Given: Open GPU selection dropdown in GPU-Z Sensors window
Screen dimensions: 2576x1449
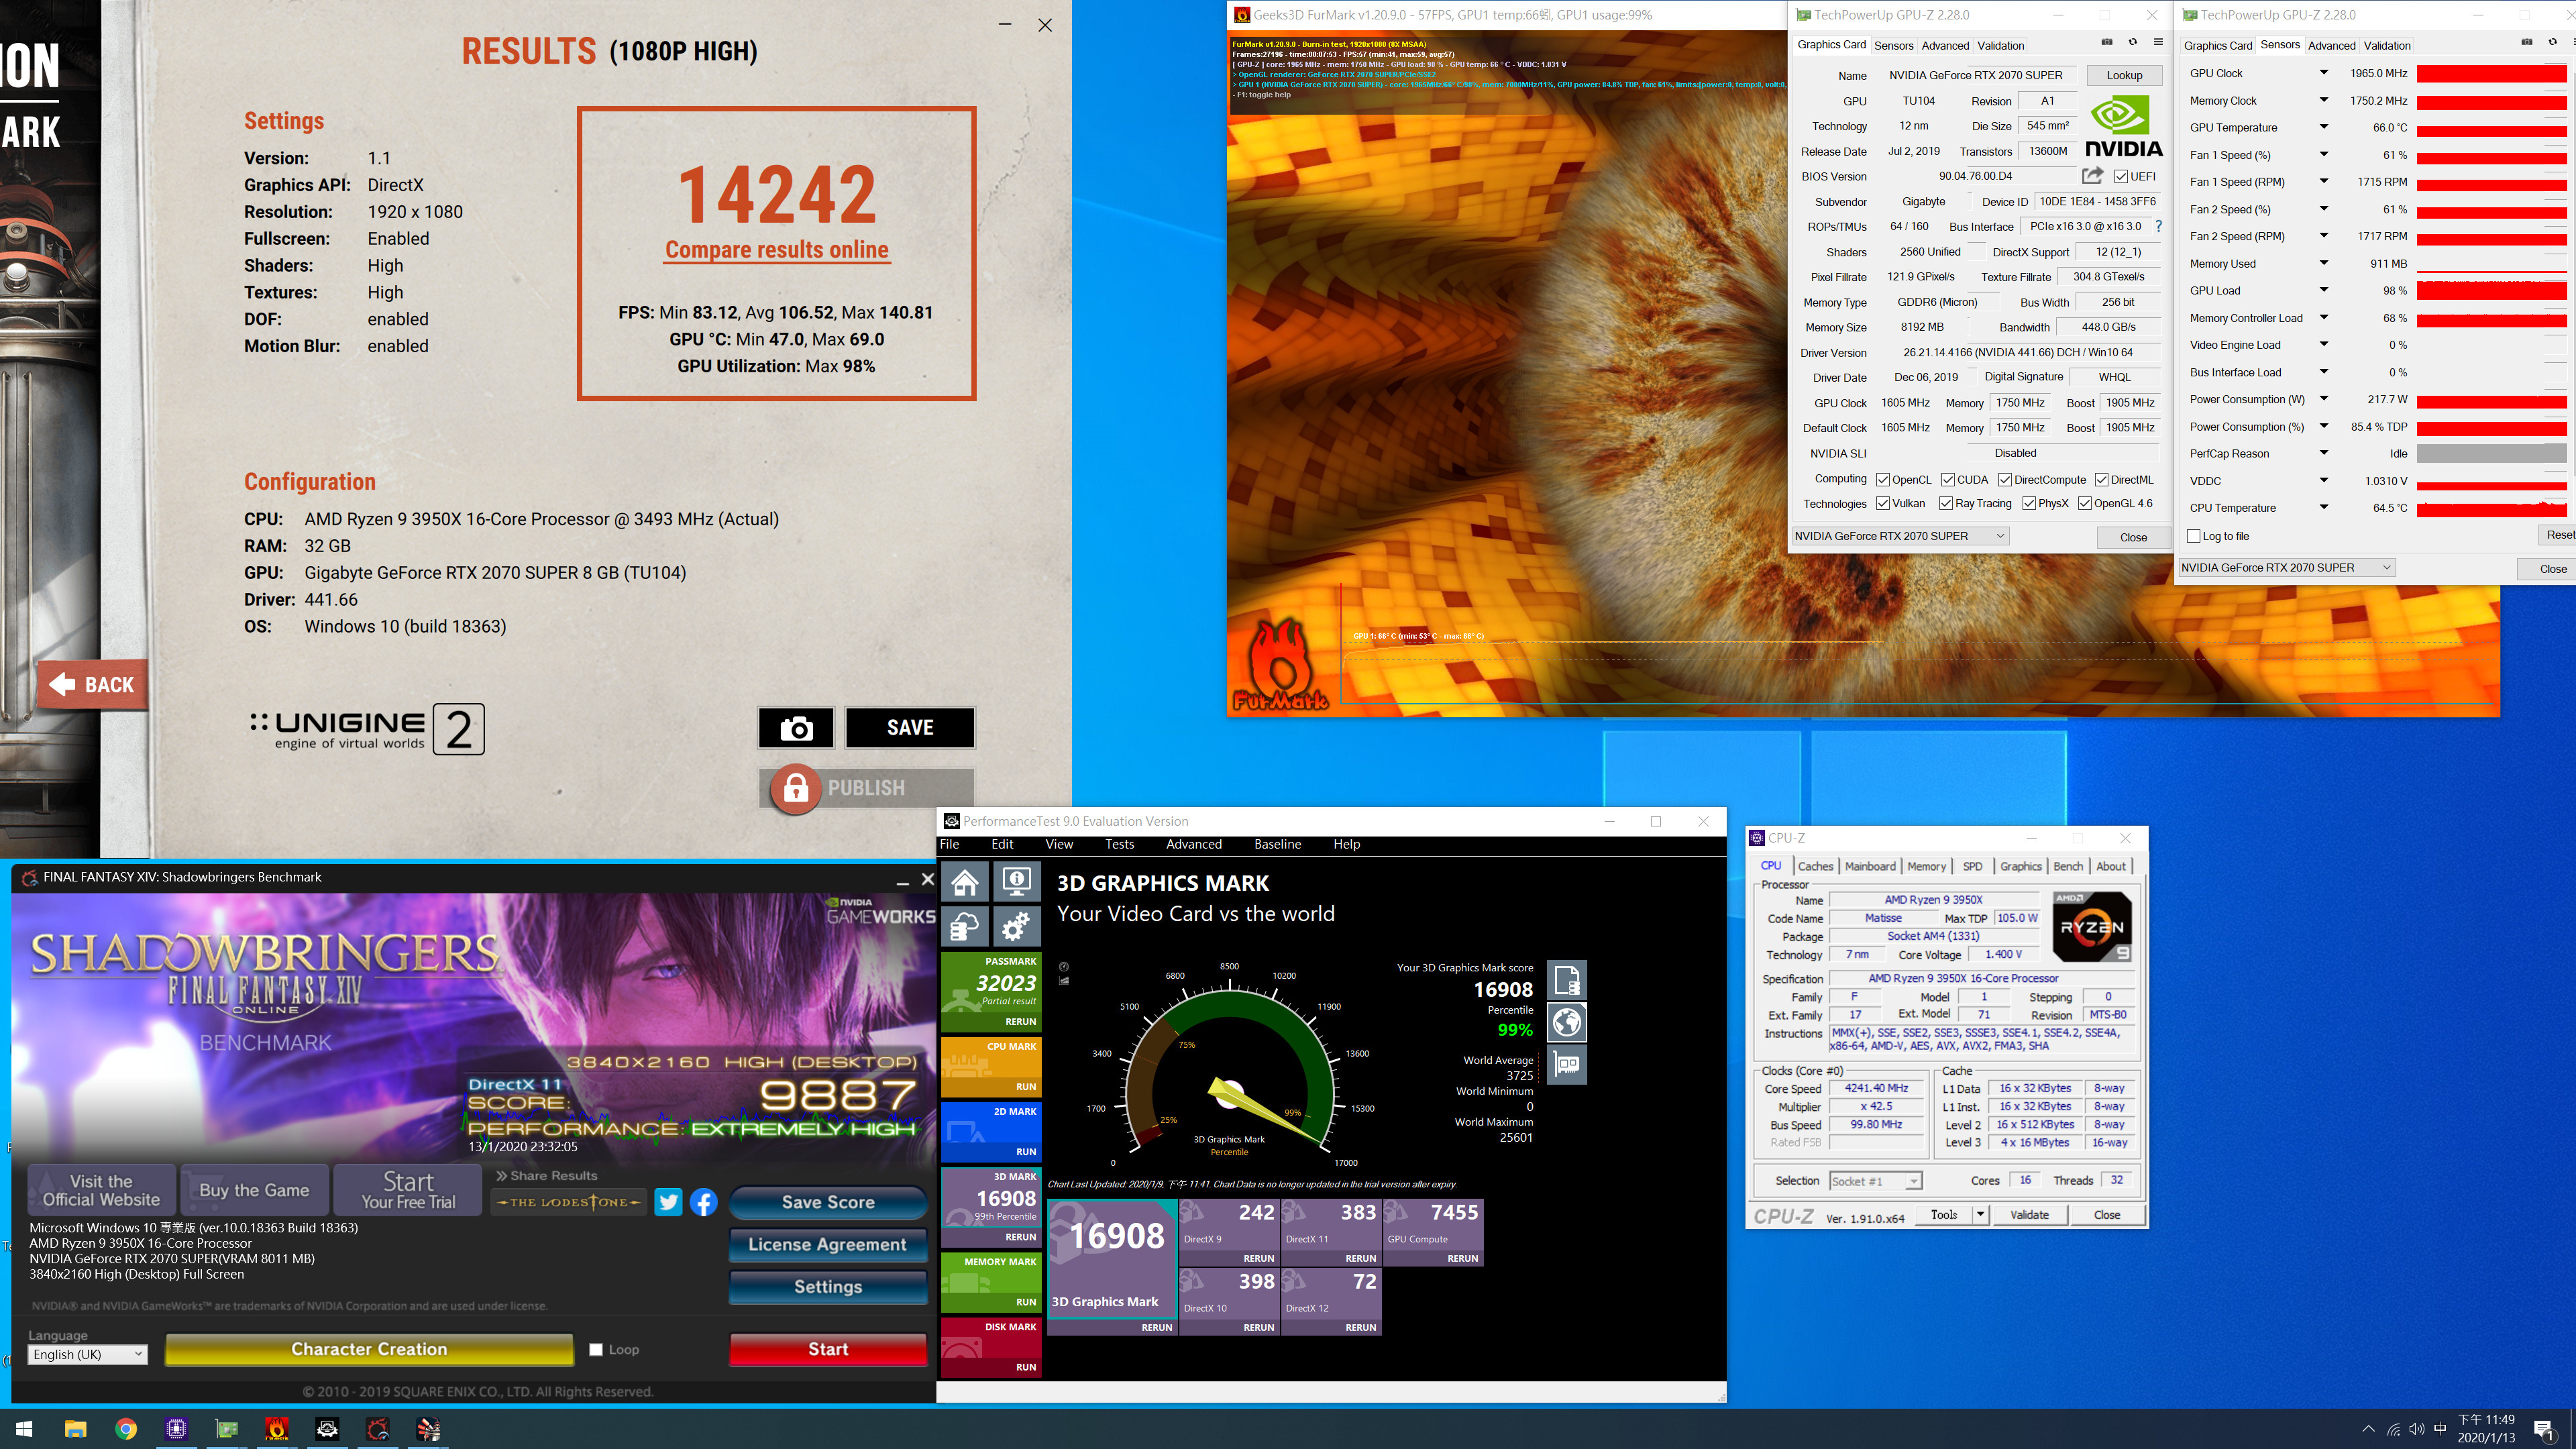Looking at the screenshot, I should 2287,567.
